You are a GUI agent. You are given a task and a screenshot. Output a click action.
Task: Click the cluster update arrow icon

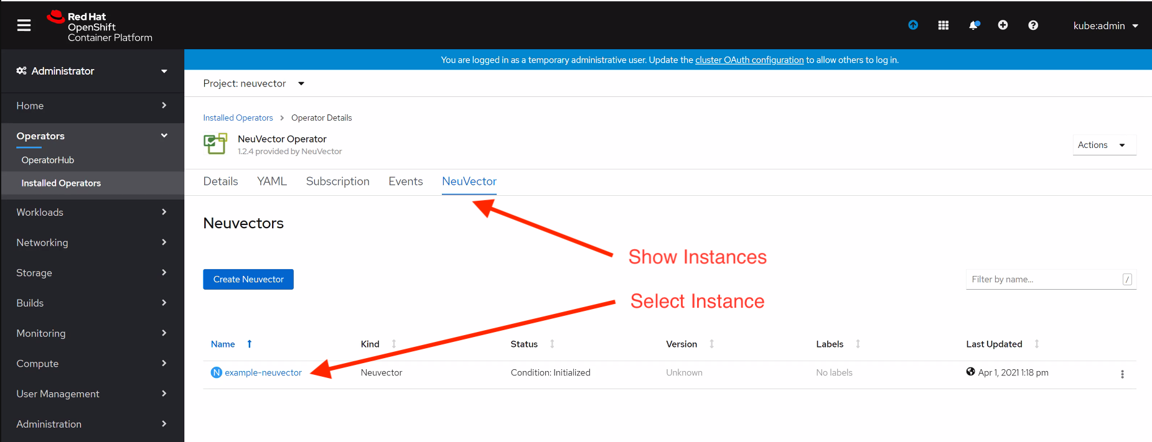[913, 25]
